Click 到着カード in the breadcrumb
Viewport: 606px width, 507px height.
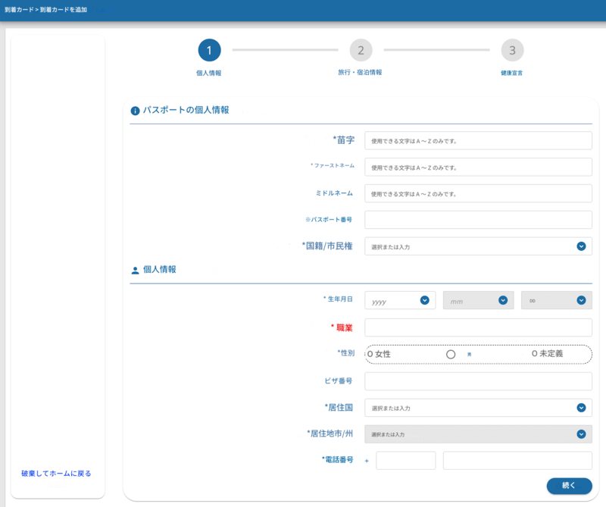coord(18,10)
